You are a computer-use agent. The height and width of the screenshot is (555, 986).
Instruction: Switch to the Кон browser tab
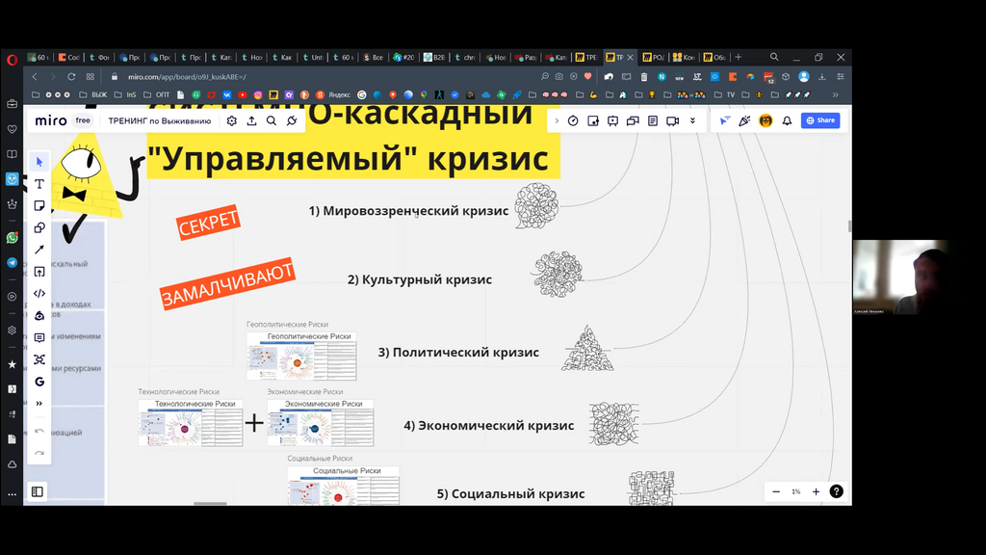[x=684, y=57]
